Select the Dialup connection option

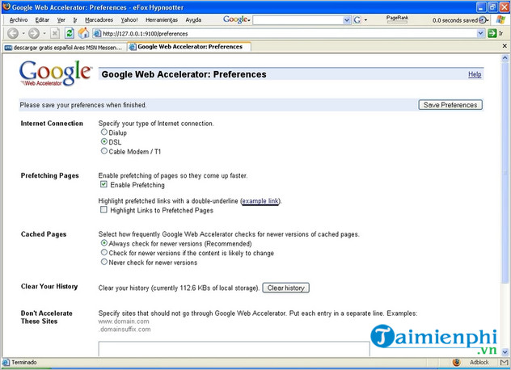pos(104,132)
